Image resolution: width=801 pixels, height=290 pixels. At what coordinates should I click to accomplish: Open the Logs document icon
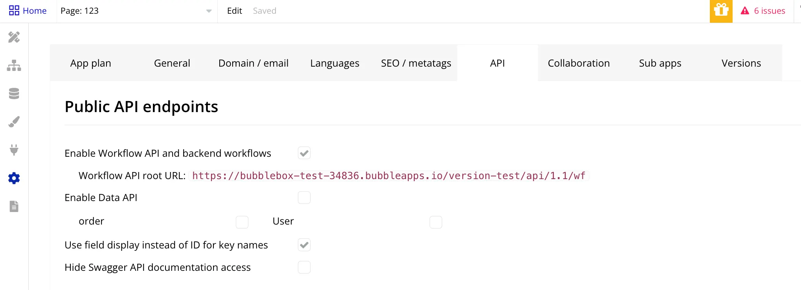coord(14,206)
